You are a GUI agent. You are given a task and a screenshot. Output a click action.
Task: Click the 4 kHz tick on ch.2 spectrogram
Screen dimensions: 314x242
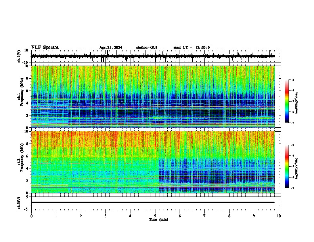[x=27, y=168]
